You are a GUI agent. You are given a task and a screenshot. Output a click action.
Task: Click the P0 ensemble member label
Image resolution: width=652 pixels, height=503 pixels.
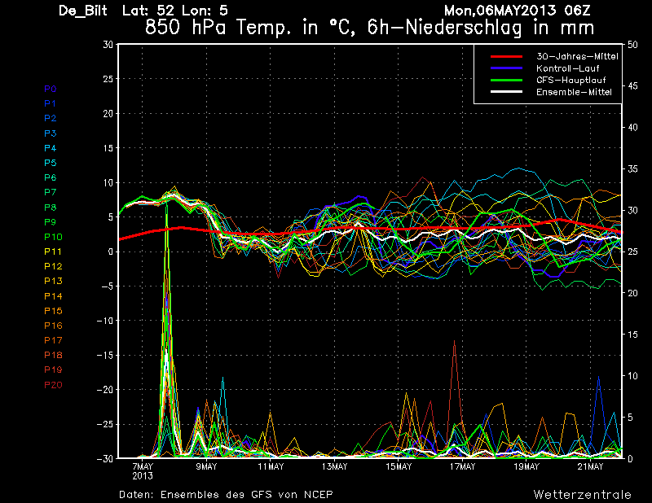(51, 89)
